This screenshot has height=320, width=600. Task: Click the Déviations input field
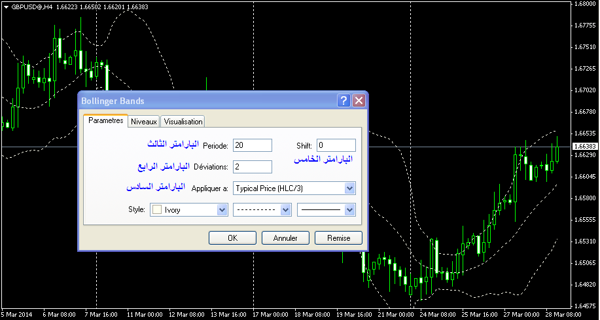click(x=252, y=167)
